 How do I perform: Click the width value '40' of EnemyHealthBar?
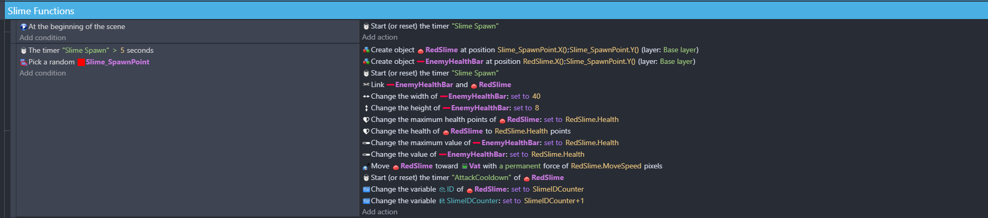tap(536, 97)
